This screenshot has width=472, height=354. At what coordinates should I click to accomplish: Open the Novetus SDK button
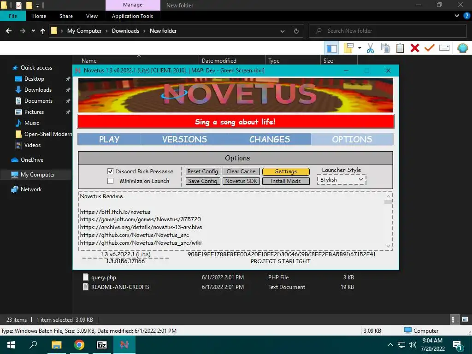point(241,181)
